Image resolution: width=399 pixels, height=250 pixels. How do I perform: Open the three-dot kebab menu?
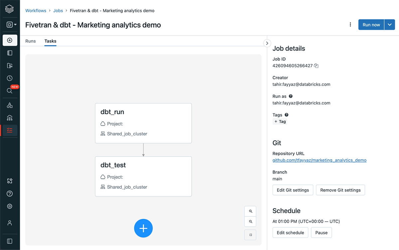click(350, 25)
